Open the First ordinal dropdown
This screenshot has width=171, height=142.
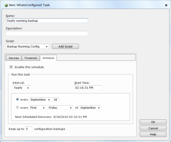pos(37,108)
